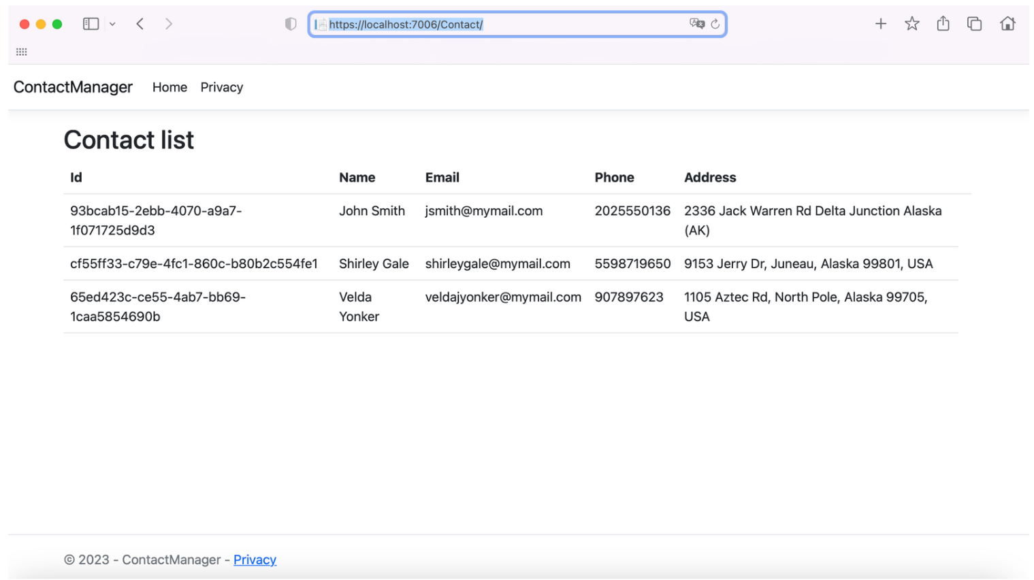Maximize the window with green button
This screenshot has width=1034, height=580.
[57, 24]
